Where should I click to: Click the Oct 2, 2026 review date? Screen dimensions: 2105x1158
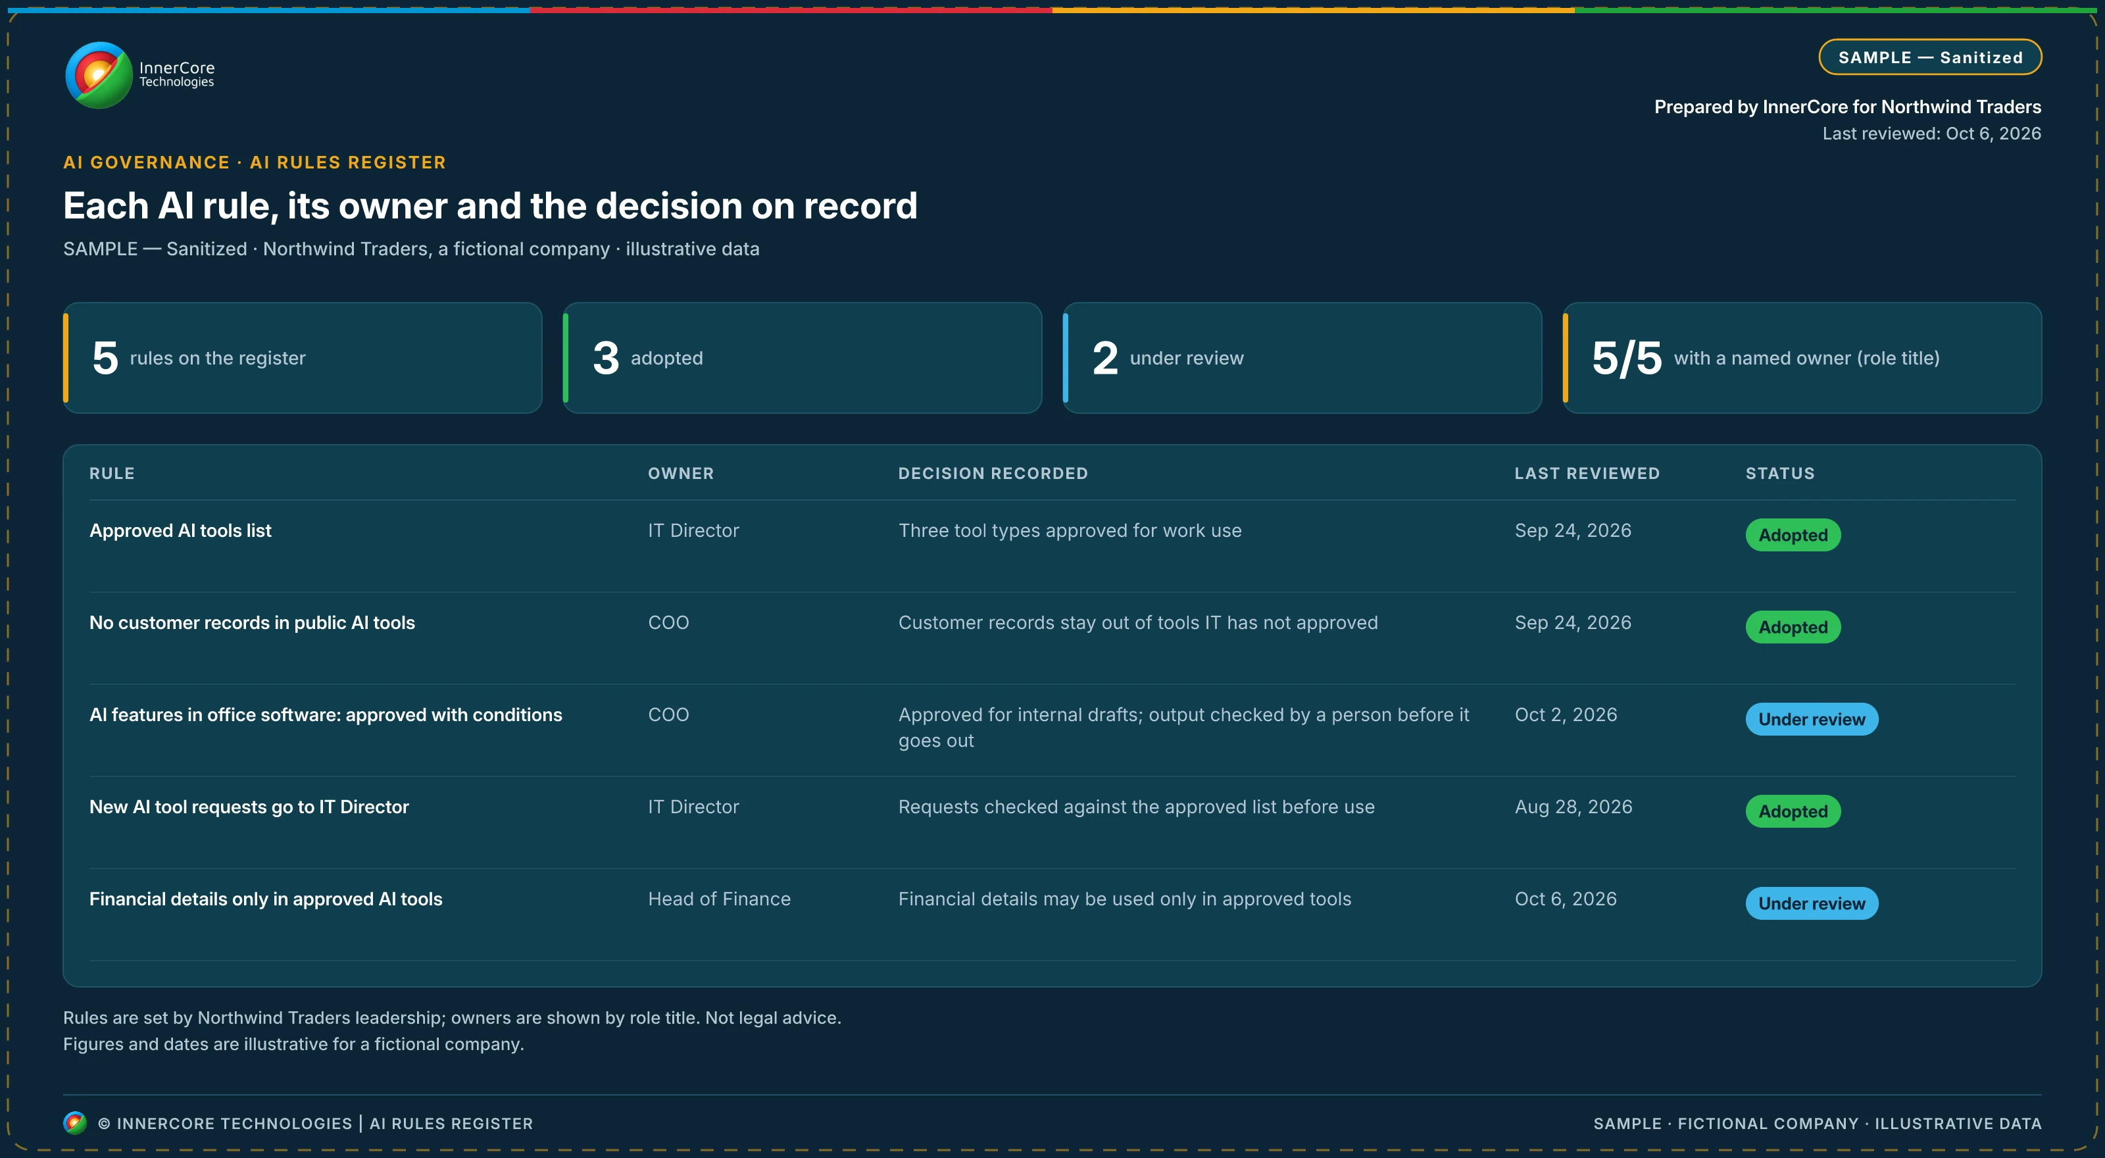tap(1566, 715)
